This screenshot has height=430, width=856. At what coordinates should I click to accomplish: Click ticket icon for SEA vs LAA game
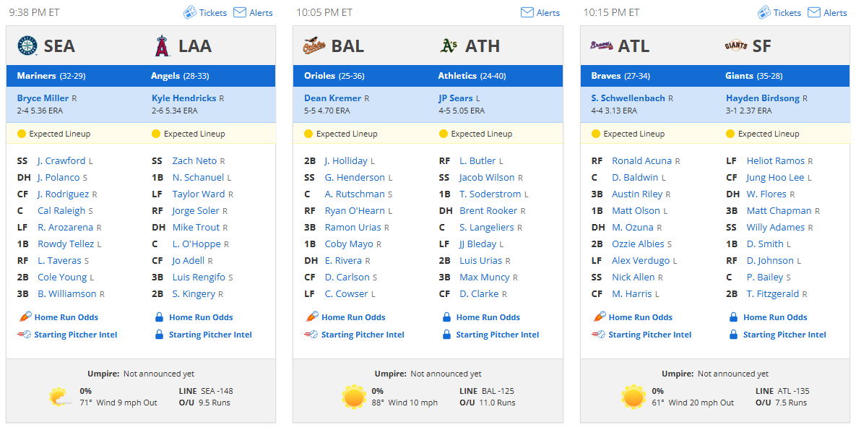pos(189,12)
